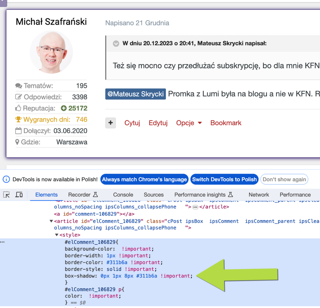
Task: Open the Sources panel tab
Action: 154,195
